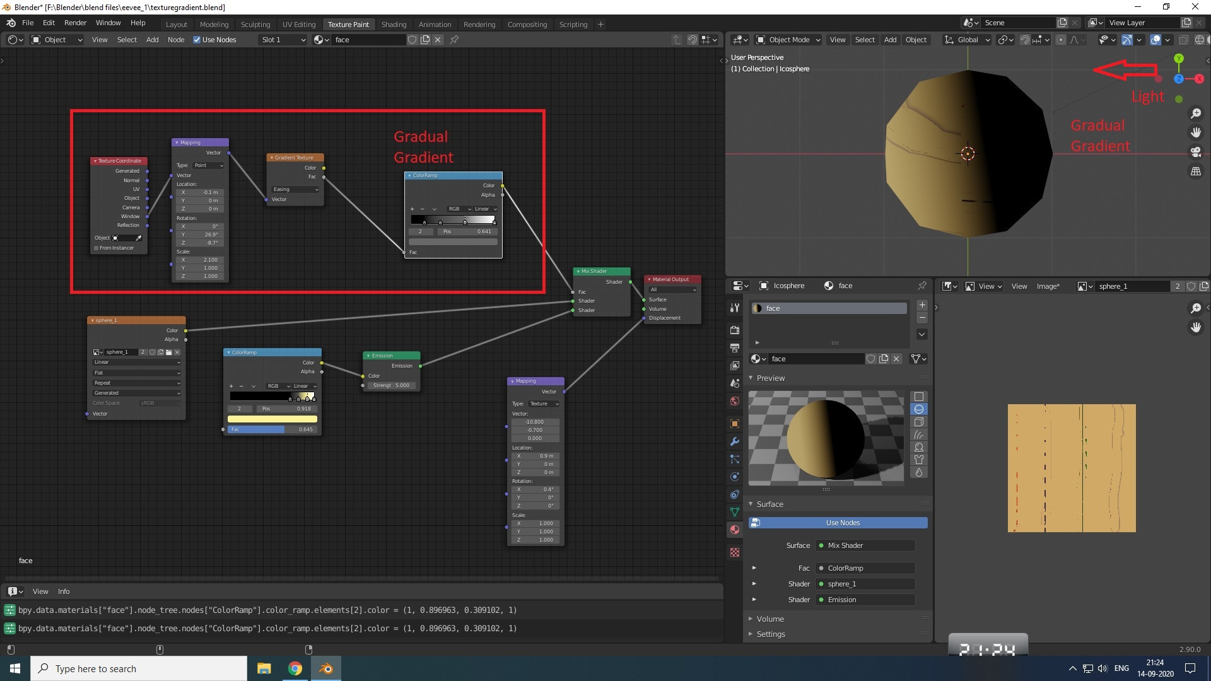Toggle From Instancer on Texture Coordinate node

coord(96,248)
